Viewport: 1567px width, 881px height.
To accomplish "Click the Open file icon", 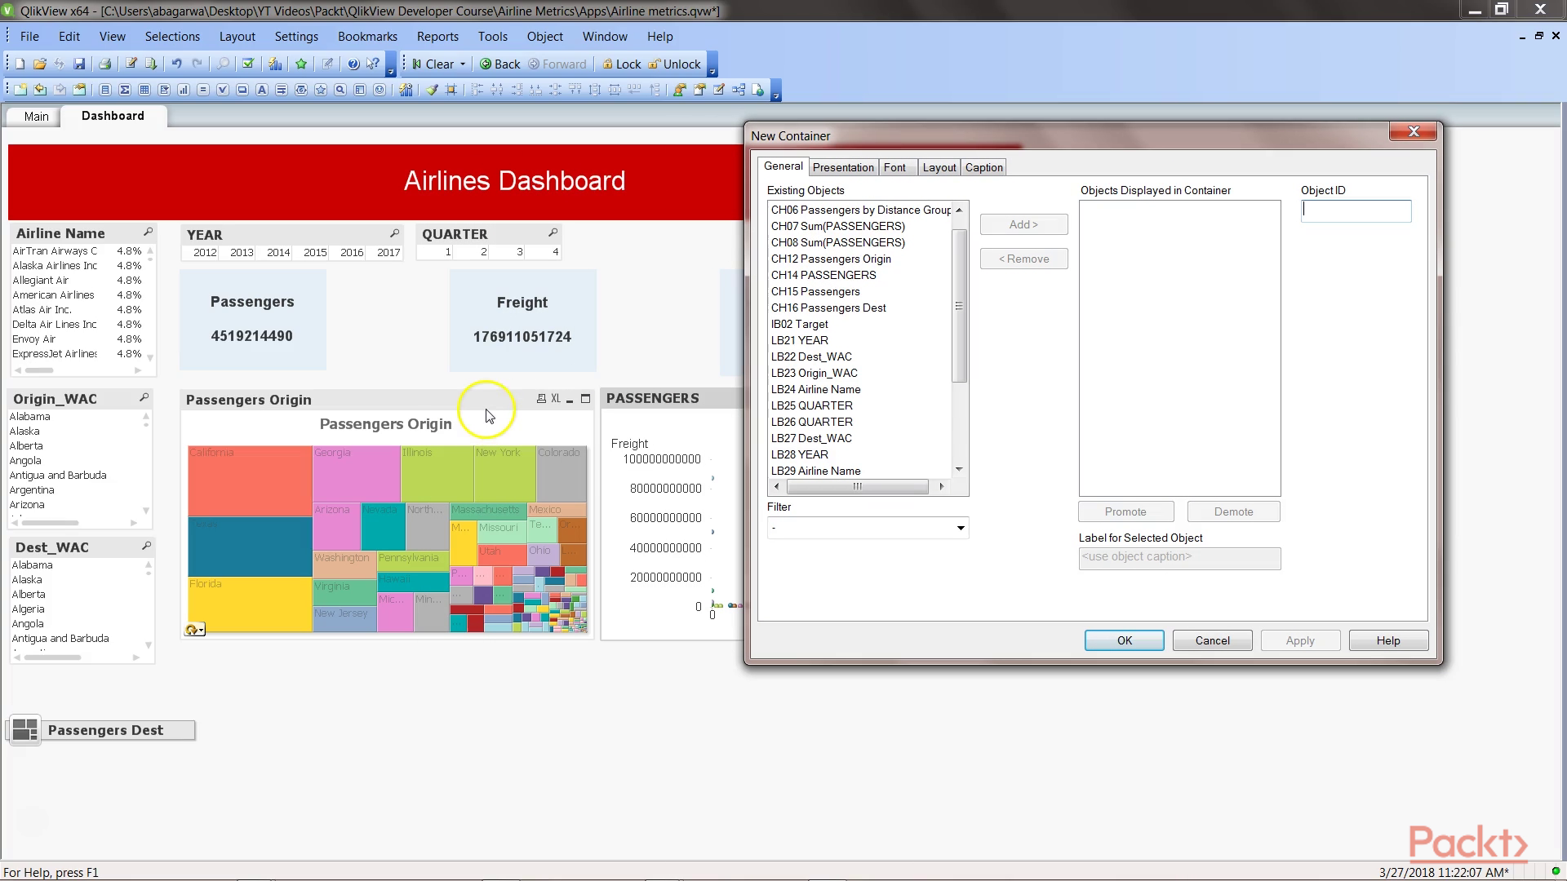I will click(x=39, y=64).
